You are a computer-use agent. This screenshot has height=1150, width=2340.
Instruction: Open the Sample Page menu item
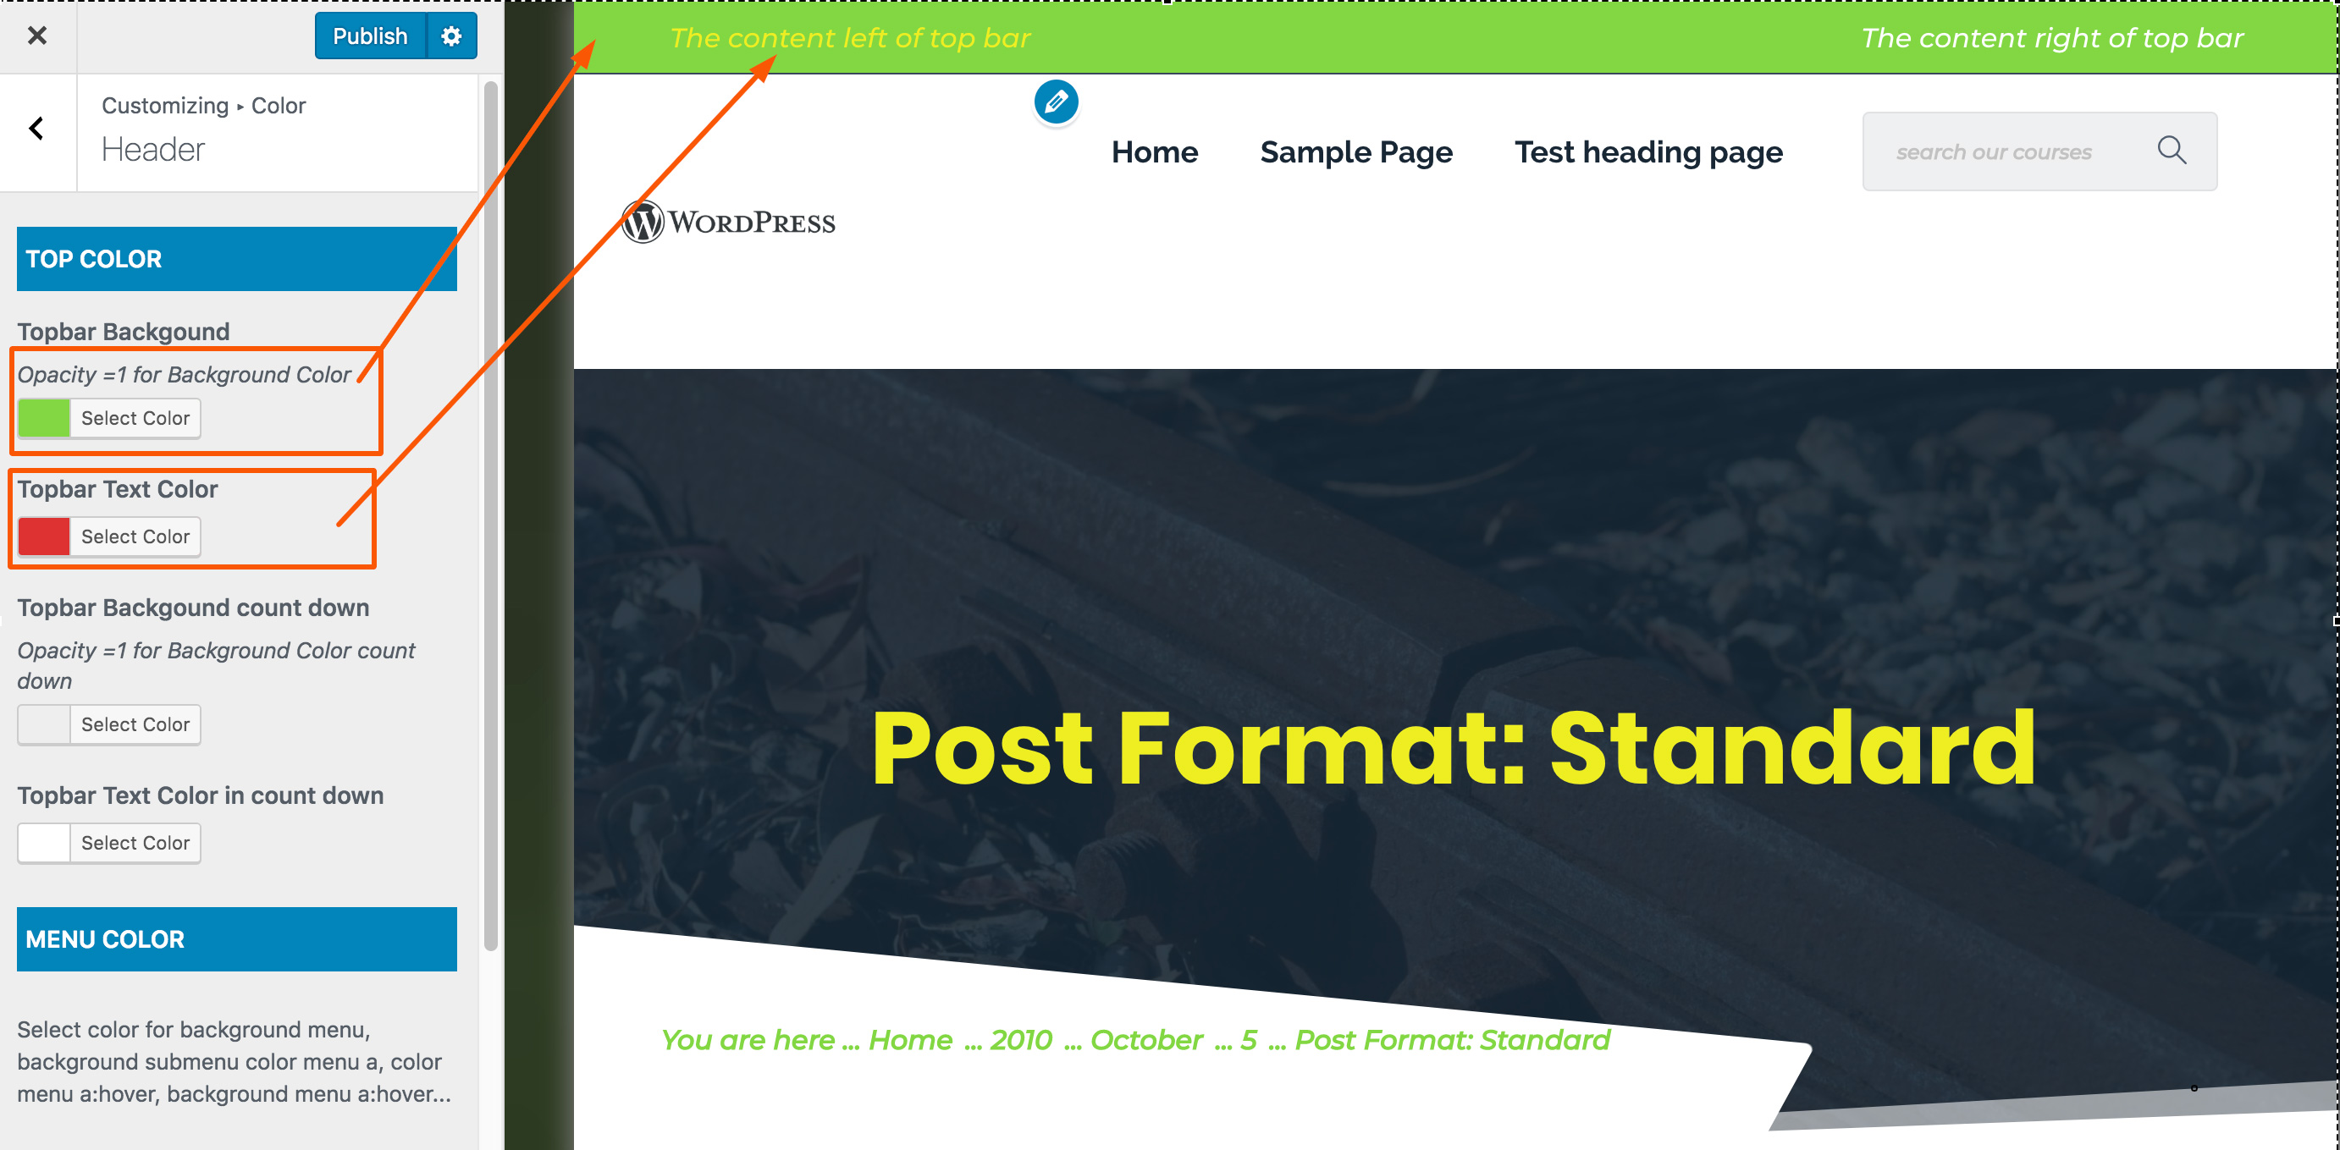1356,152
